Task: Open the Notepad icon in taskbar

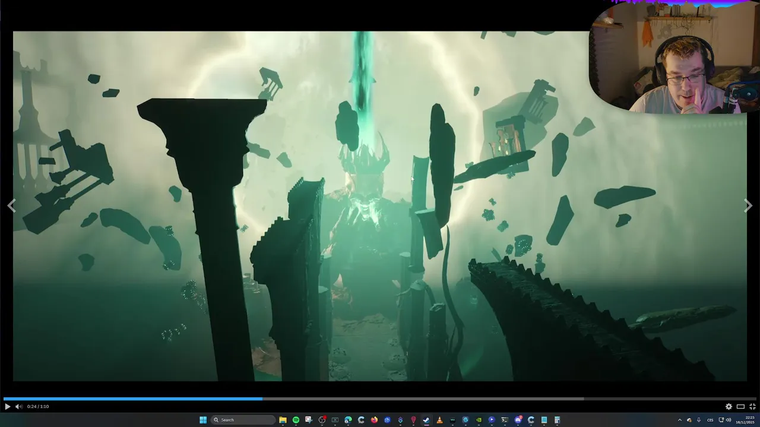Action: 544,420
